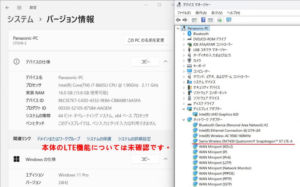
Task: Open the Settings hamburger navigation menu
Action: click(19, 8)
